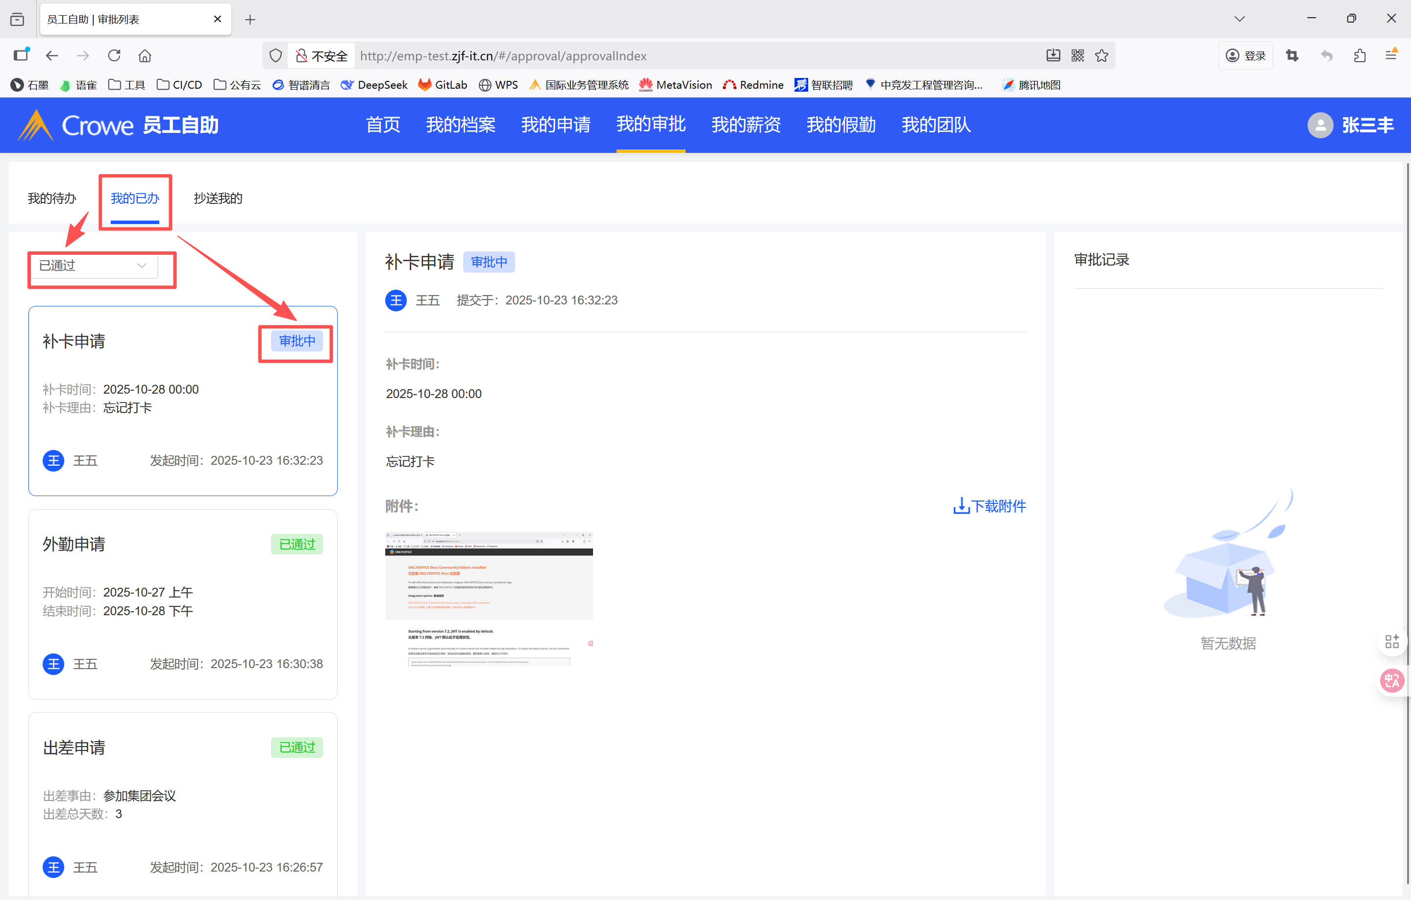Open the extensions puzzle icon
This screenshot has height=900, width=1411.
click(1360, 56)
